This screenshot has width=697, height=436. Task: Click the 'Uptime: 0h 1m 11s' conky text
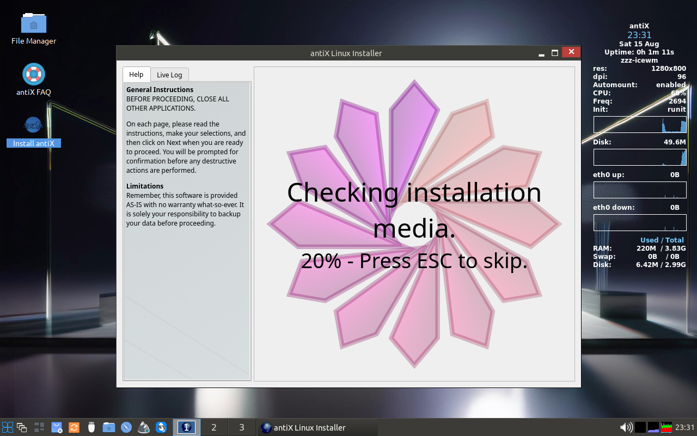(x=639, y=52)
